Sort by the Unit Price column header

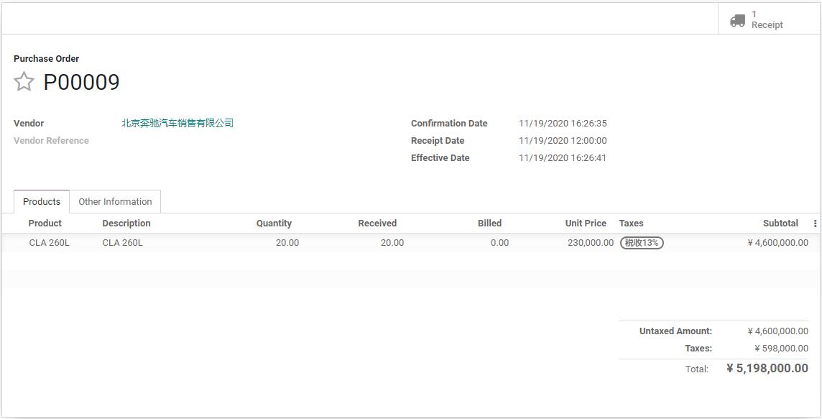pos(586,224)
